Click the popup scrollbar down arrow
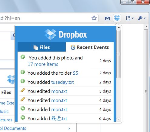The width and height of the screenshot is (150, 132). click(119, 119)
